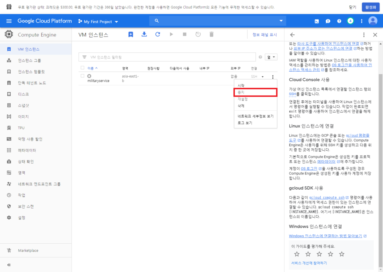Select 시작 from the context menu

(x=255, y=85)
